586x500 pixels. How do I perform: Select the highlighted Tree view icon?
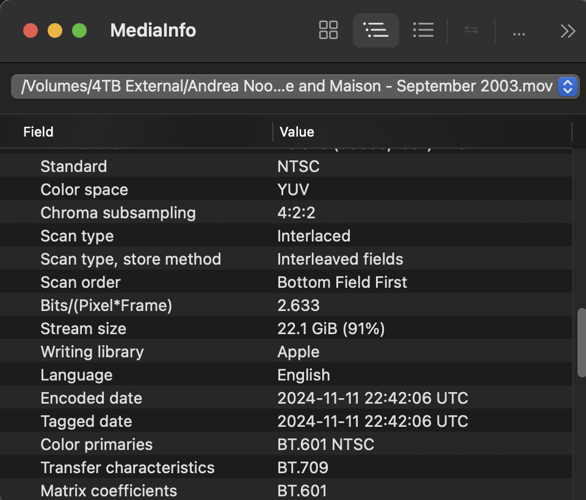point(375,30)
